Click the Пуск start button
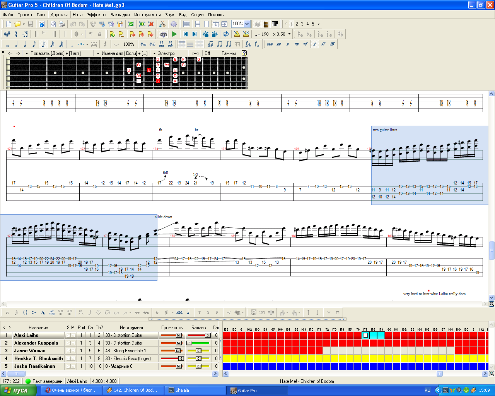Image resolution: width=495 pixels, height=396 pixels. click(x=19, y=390)
